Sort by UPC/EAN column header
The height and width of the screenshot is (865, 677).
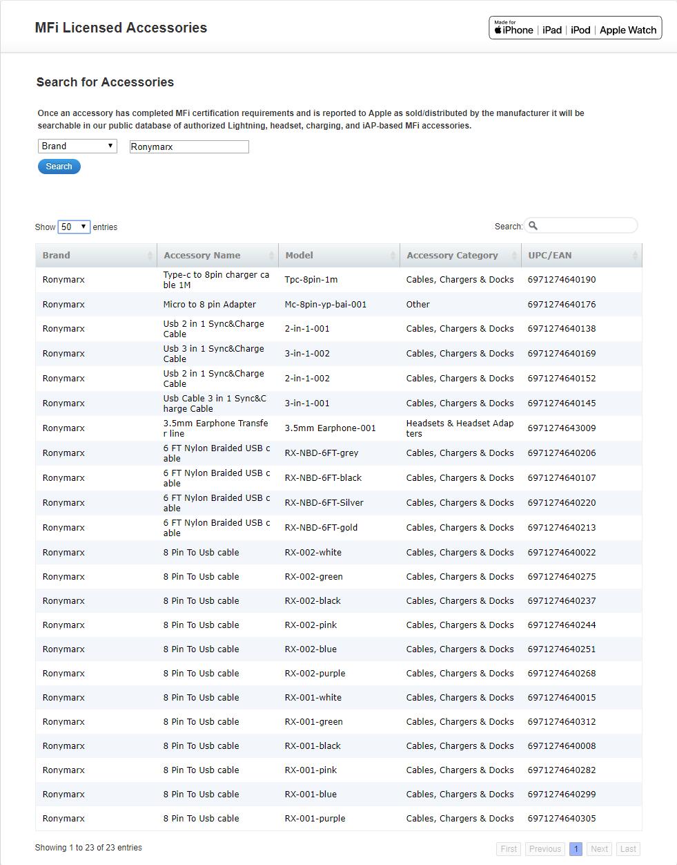coord(582,255)
